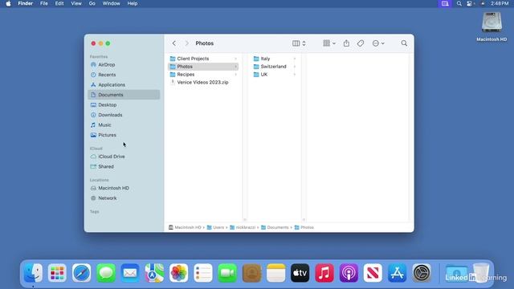Viewport: 514px width, 289px height.
Task: Go forward with the forward arrow
Action: tap(187, 43)
